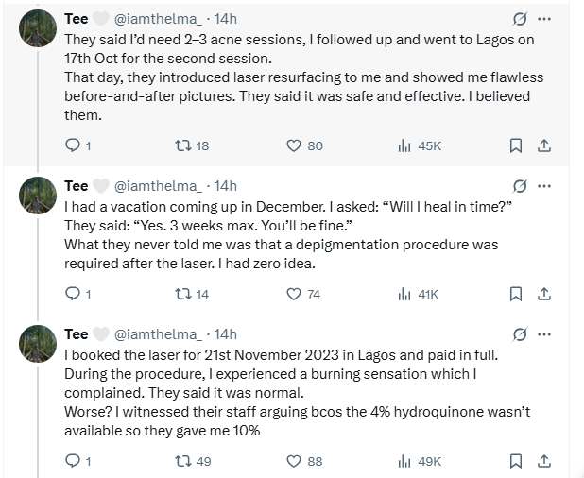Screen dimensions: 584x478
Task: Open Tee's profile picture on third tweet
Action: pos(38,344)
